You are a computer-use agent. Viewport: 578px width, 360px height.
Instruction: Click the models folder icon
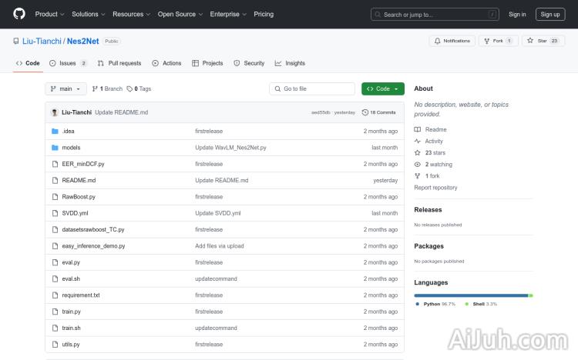tap(55, 148)
